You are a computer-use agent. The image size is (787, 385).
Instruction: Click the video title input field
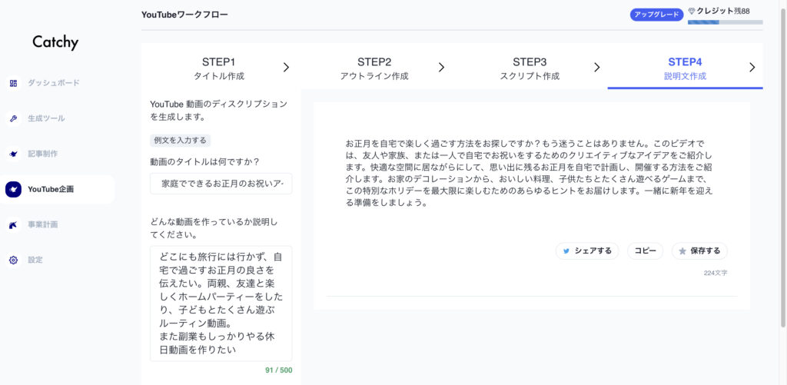click(x=221, y=184)
